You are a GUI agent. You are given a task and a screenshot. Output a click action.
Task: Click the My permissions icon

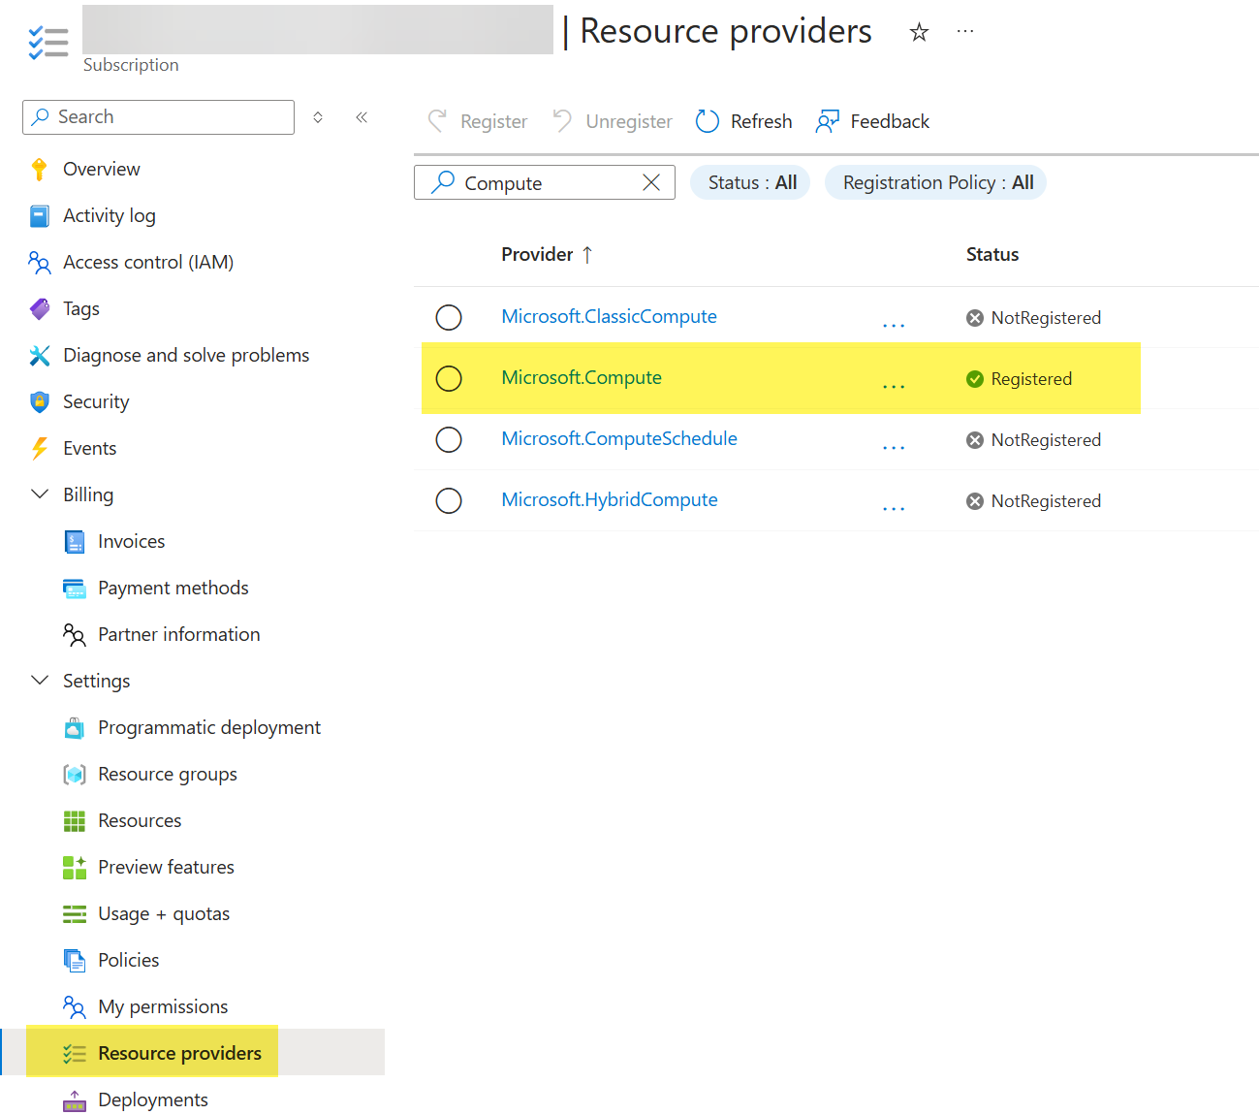click(75, 1007)
